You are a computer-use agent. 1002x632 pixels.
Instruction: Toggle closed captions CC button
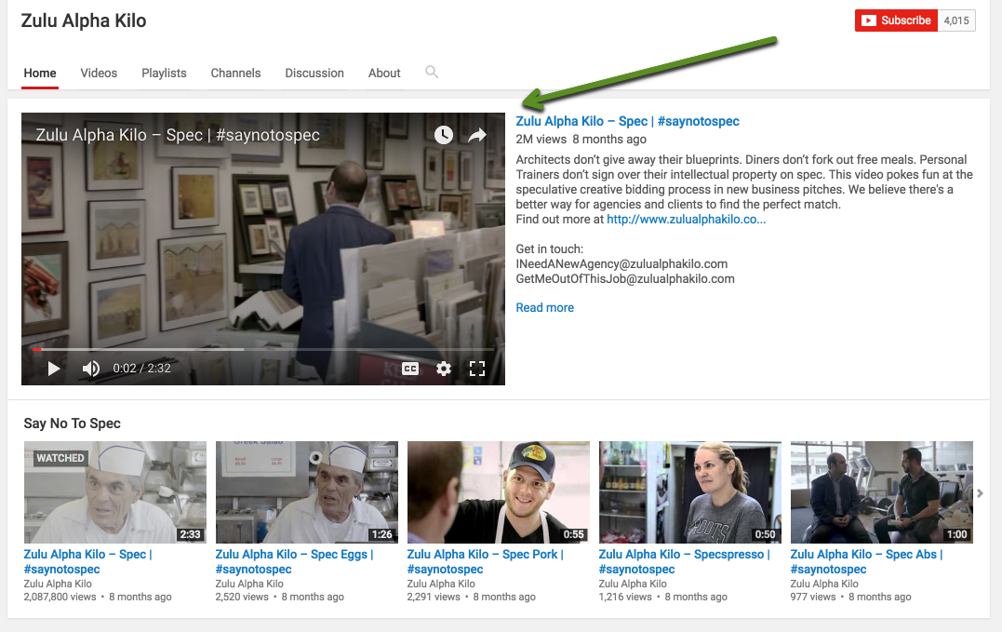click(410, 369)
